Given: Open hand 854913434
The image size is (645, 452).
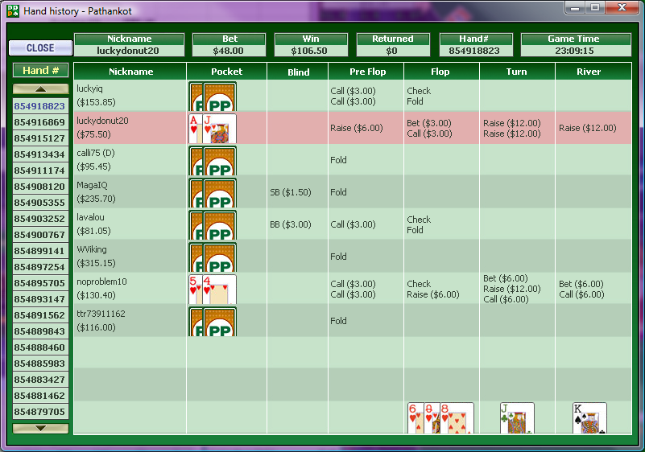Looking at the screenshot, I should coord(39,154).
